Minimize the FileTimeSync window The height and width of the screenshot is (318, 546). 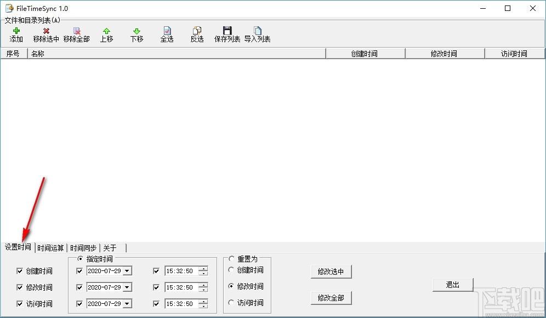482,8
